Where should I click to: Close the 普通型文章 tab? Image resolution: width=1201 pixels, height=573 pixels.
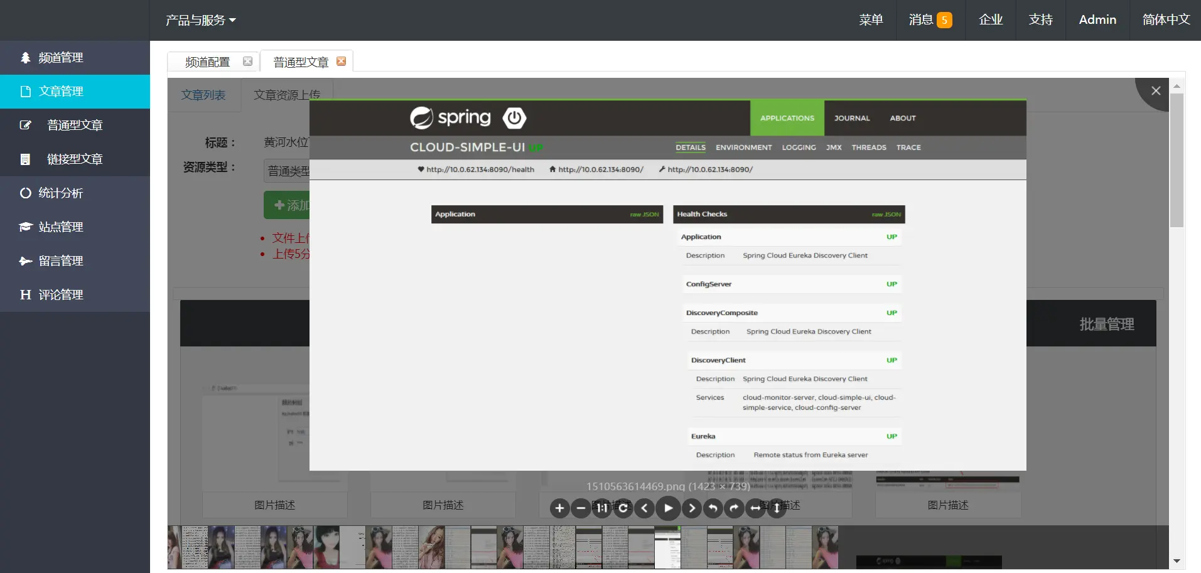pos(341,62)
